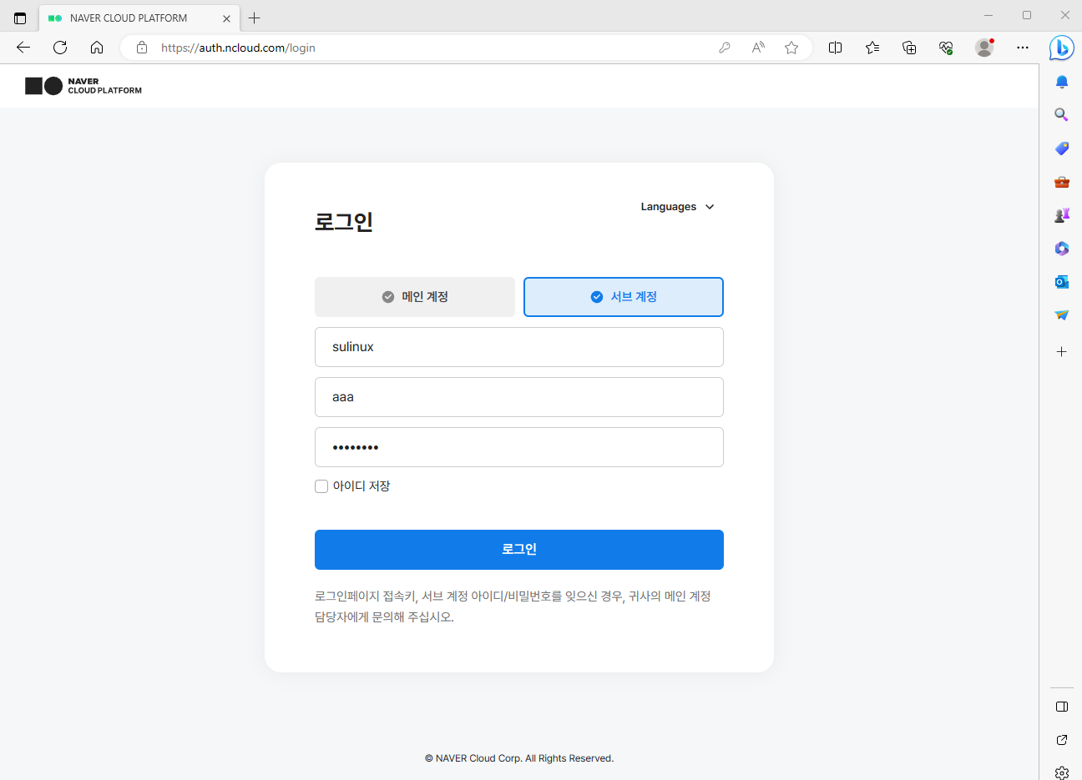1082x780 pixels.
Task: Open sidebar settings gear icon
Action: coord(1062,772)
